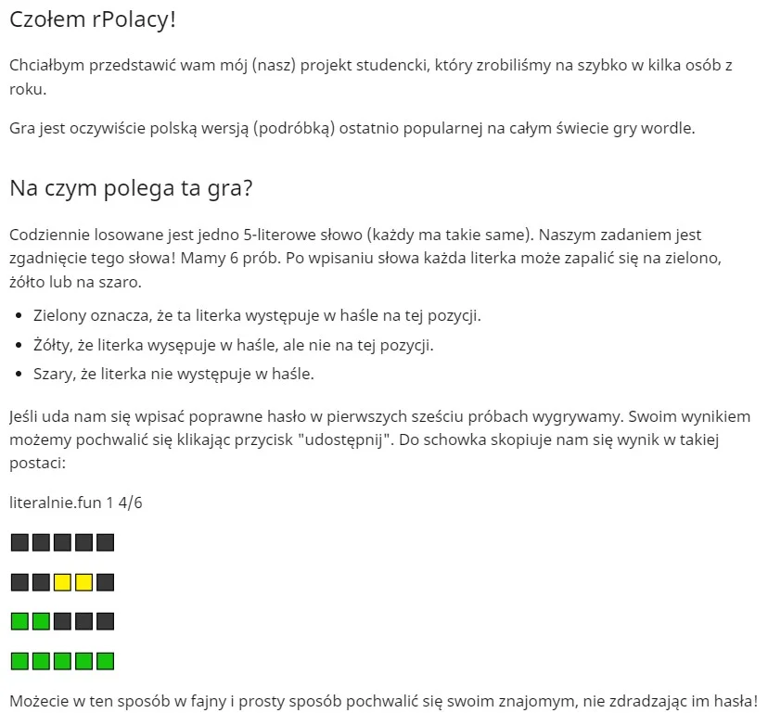Click first green square in bottom row
768x713 pixels.
pyautogui.click(x=19, y=661)
